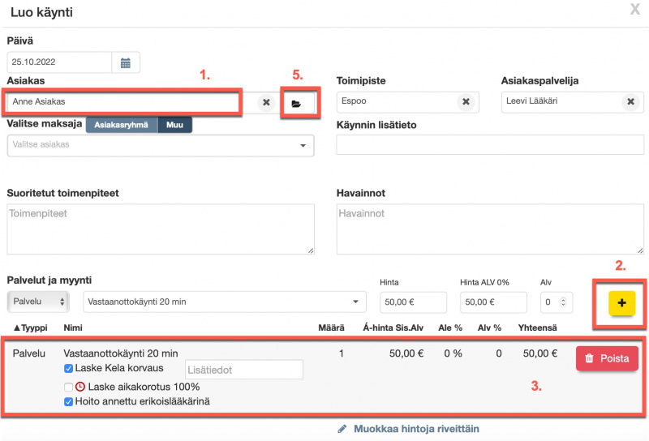Select the Asiakasryhmä payer tab
The width and height of the screenshot is (649, 441).
tap(121, 126)
